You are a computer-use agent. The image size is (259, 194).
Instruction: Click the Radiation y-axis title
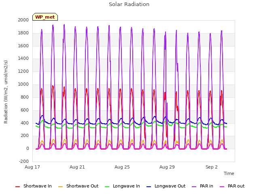pos(6,92)
